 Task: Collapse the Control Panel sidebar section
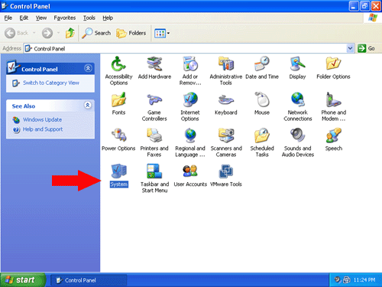(88, 68)
